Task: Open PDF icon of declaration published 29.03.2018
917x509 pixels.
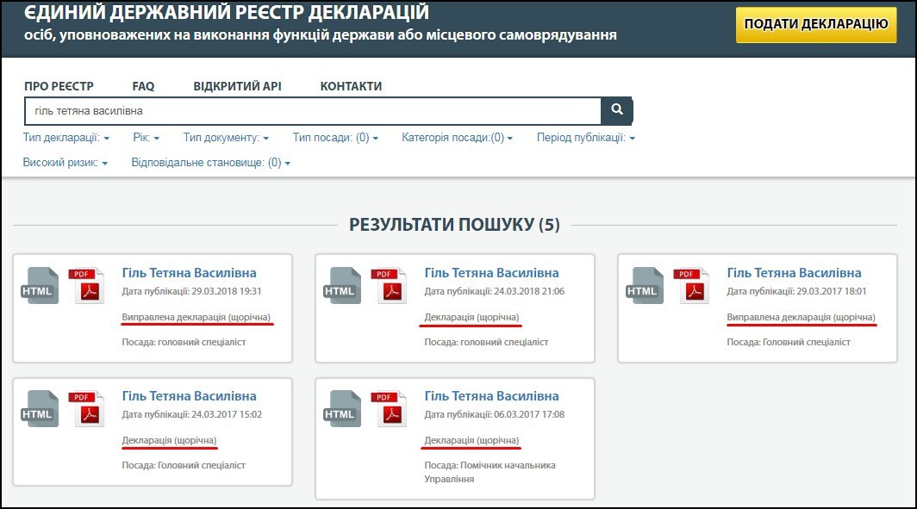Action: [x=86, y=286]
